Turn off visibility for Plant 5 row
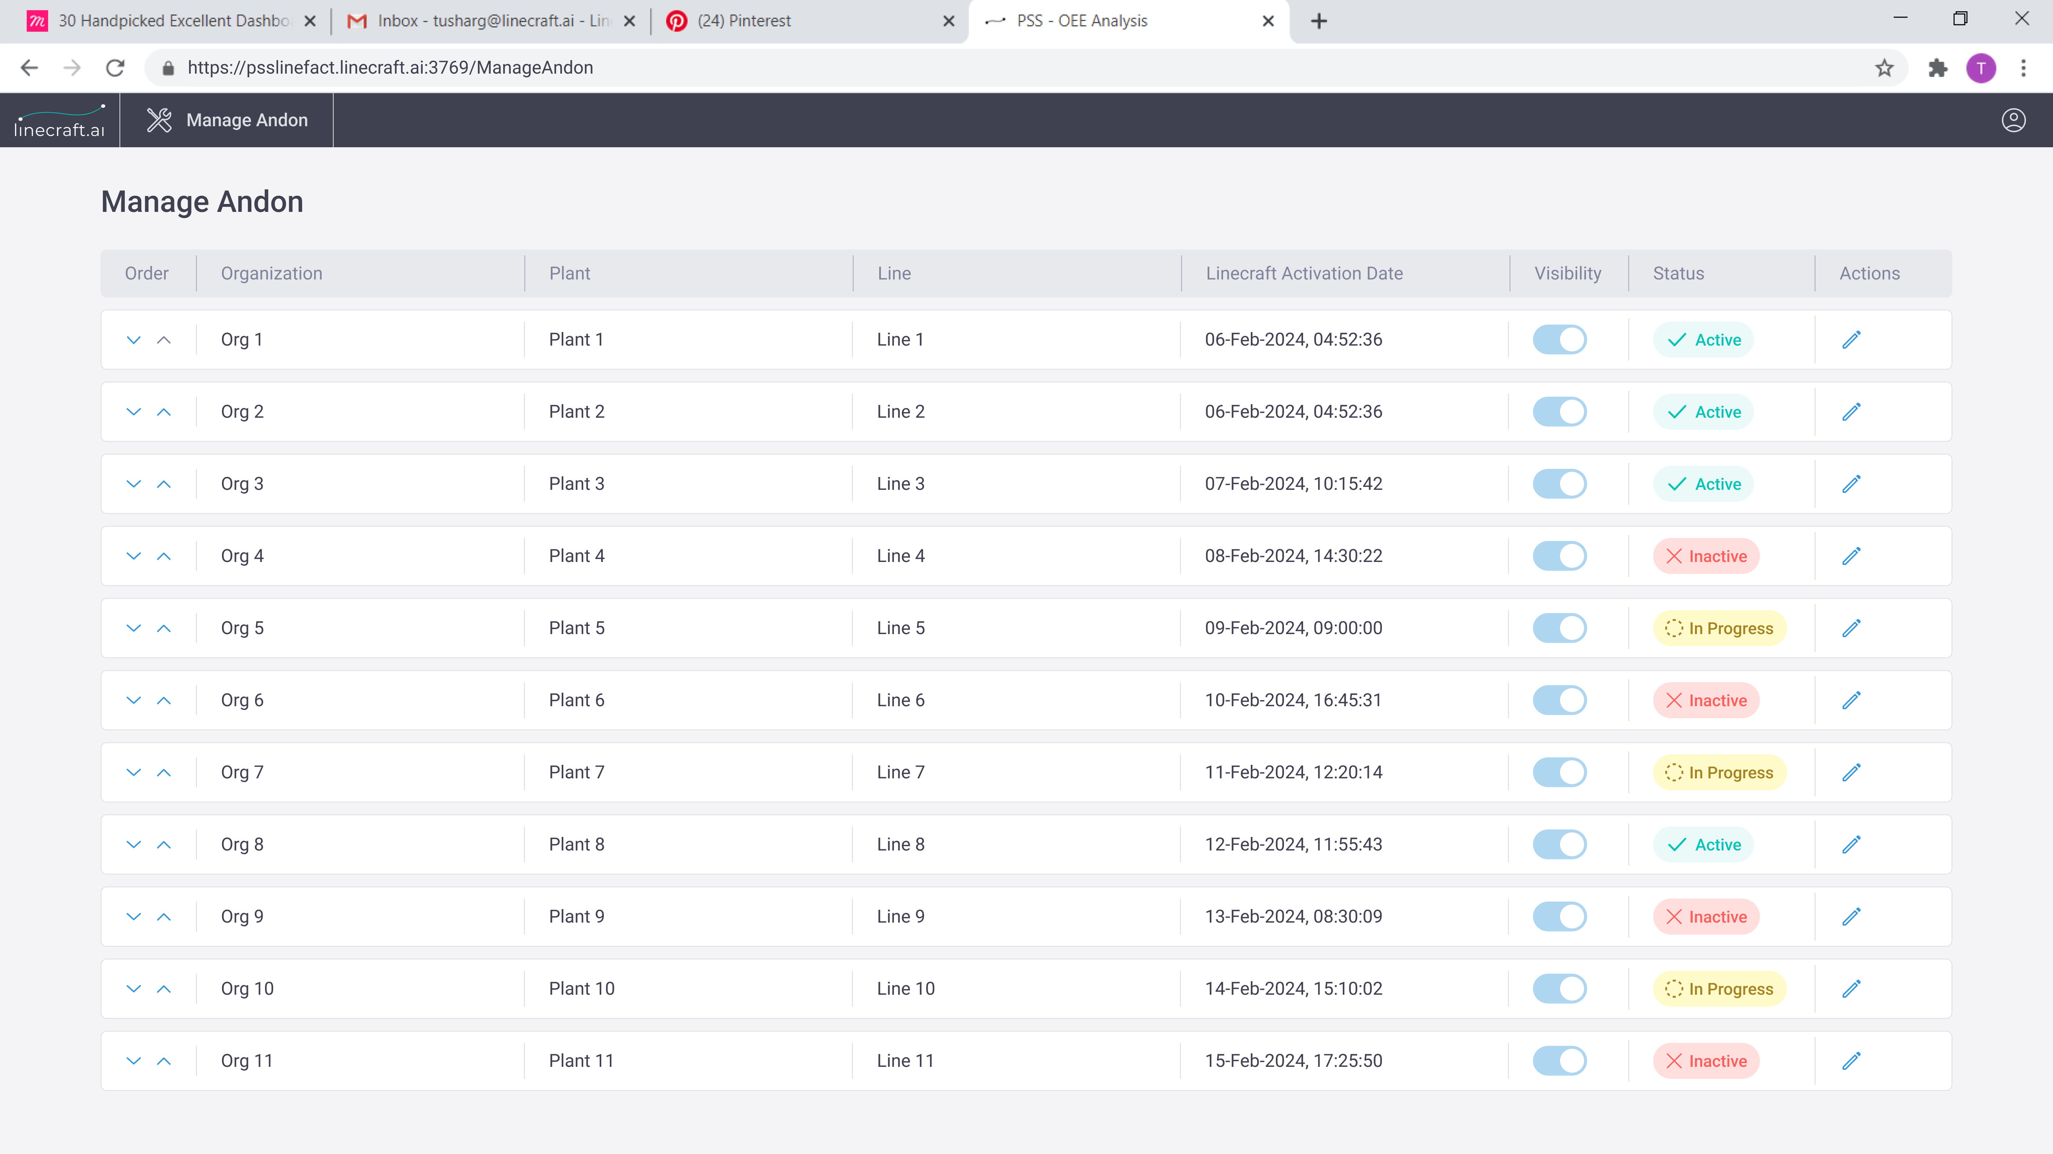Viewport: 2053px width, 1154px height. pos(1560,628)
